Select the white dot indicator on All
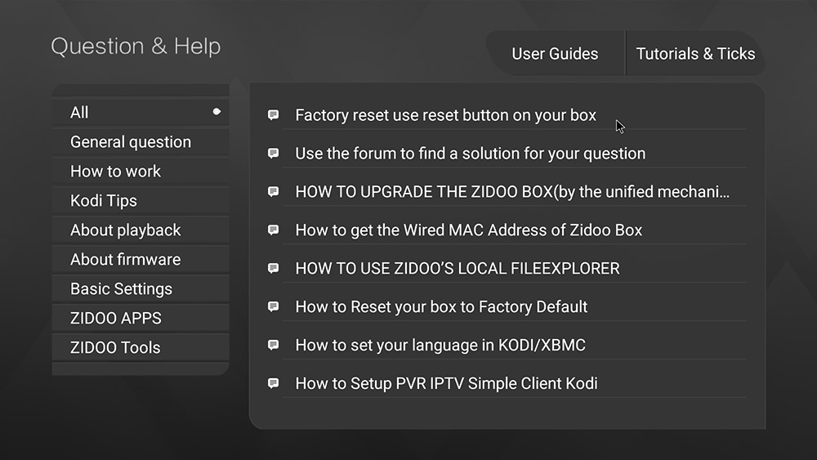Image resolution: width=817 pixels, height=460 pixels. 217,111
